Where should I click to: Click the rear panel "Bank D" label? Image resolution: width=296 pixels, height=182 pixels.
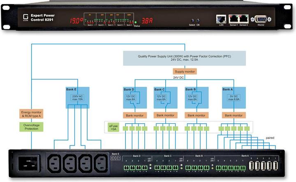coord(136,156)
